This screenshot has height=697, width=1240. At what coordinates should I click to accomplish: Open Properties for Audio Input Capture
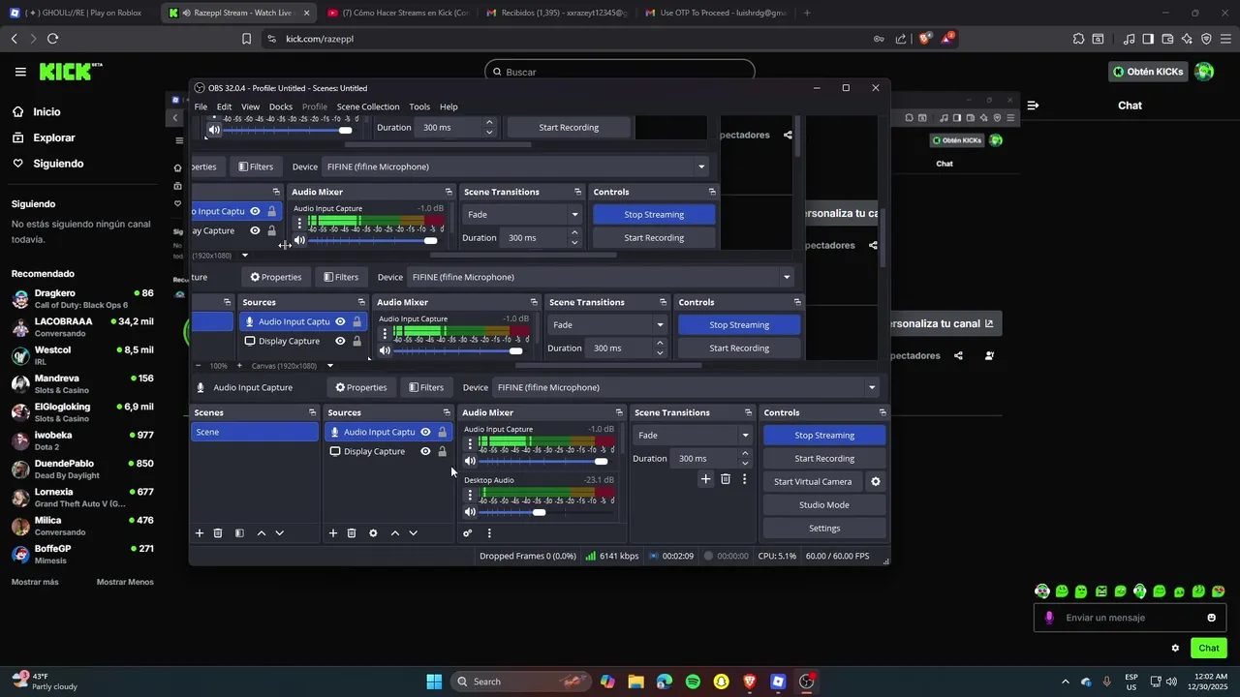click(x=361, y=387)
